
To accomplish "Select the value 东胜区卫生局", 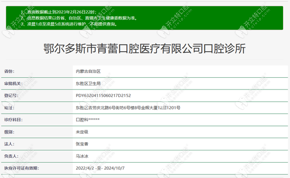I will (88, 84).
